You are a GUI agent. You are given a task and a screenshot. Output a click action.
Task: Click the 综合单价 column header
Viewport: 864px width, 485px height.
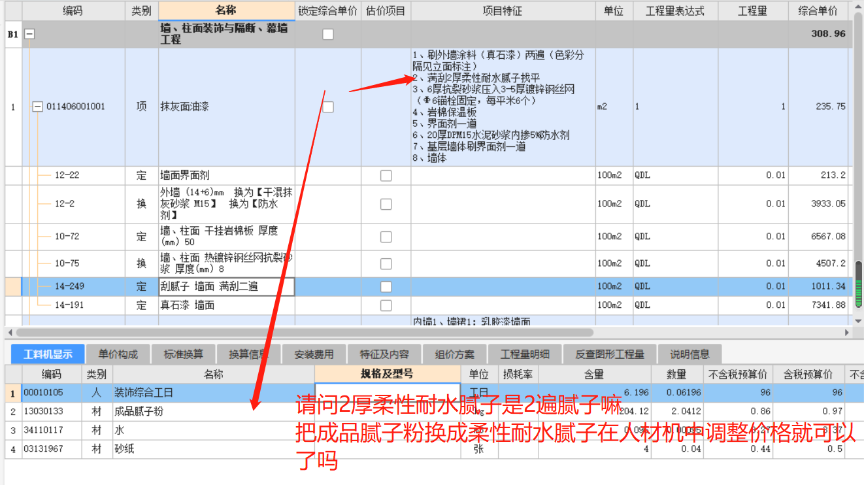818,11
